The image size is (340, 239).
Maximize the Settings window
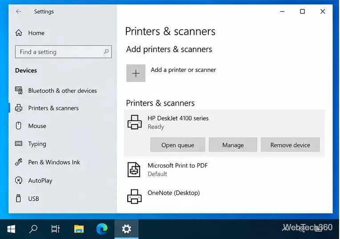[x=302, y=11]
